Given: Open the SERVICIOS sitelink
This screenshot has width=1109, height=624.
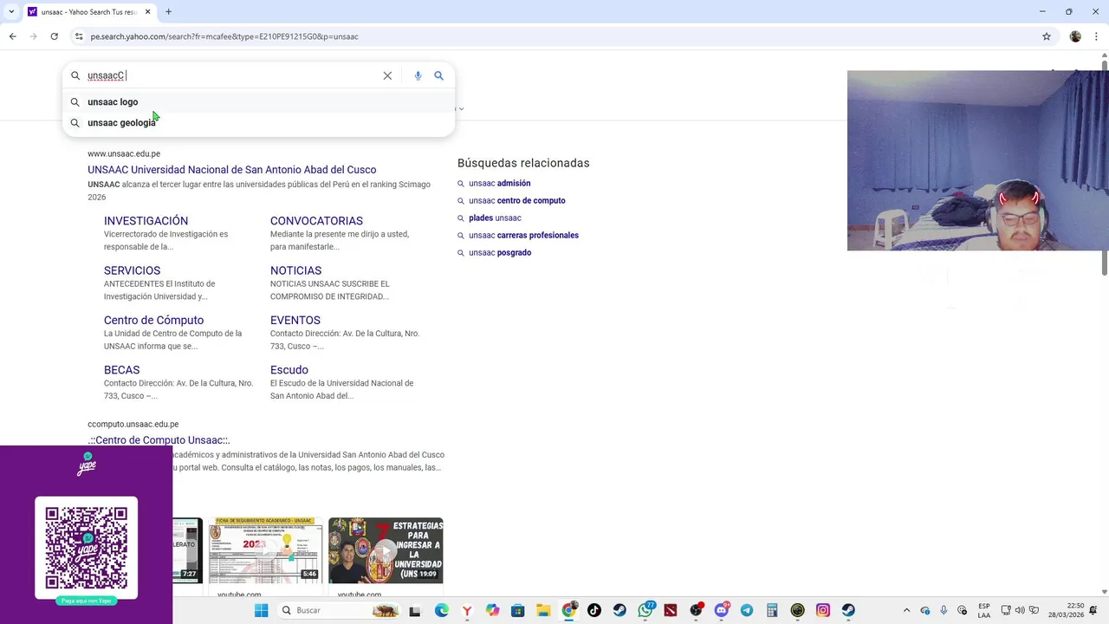Looking at the screenshot, I should [x=132, y=270].
